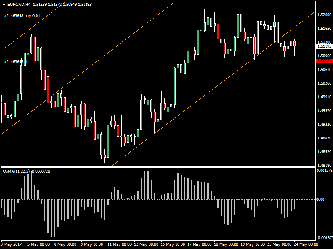Click the 19 May 16:00 time label
Screen dimensions: 333x249
253,244
